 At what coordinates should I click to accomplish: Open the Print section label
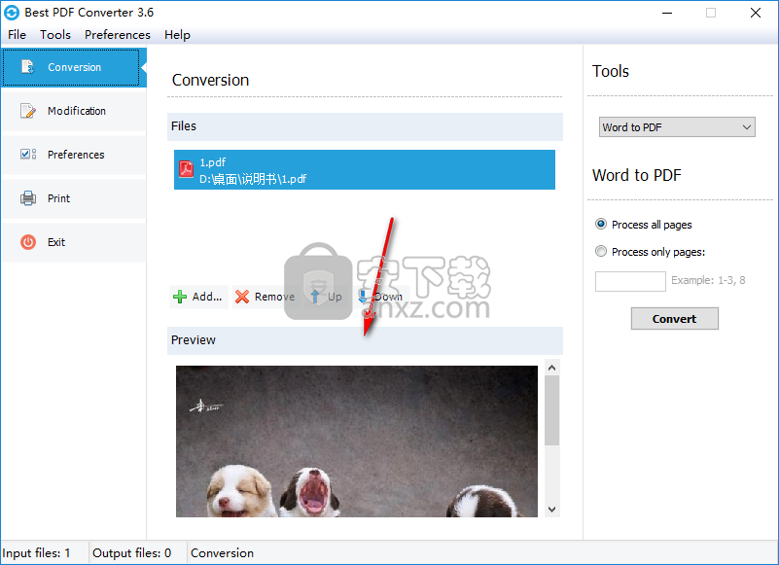tap(58, 198)
